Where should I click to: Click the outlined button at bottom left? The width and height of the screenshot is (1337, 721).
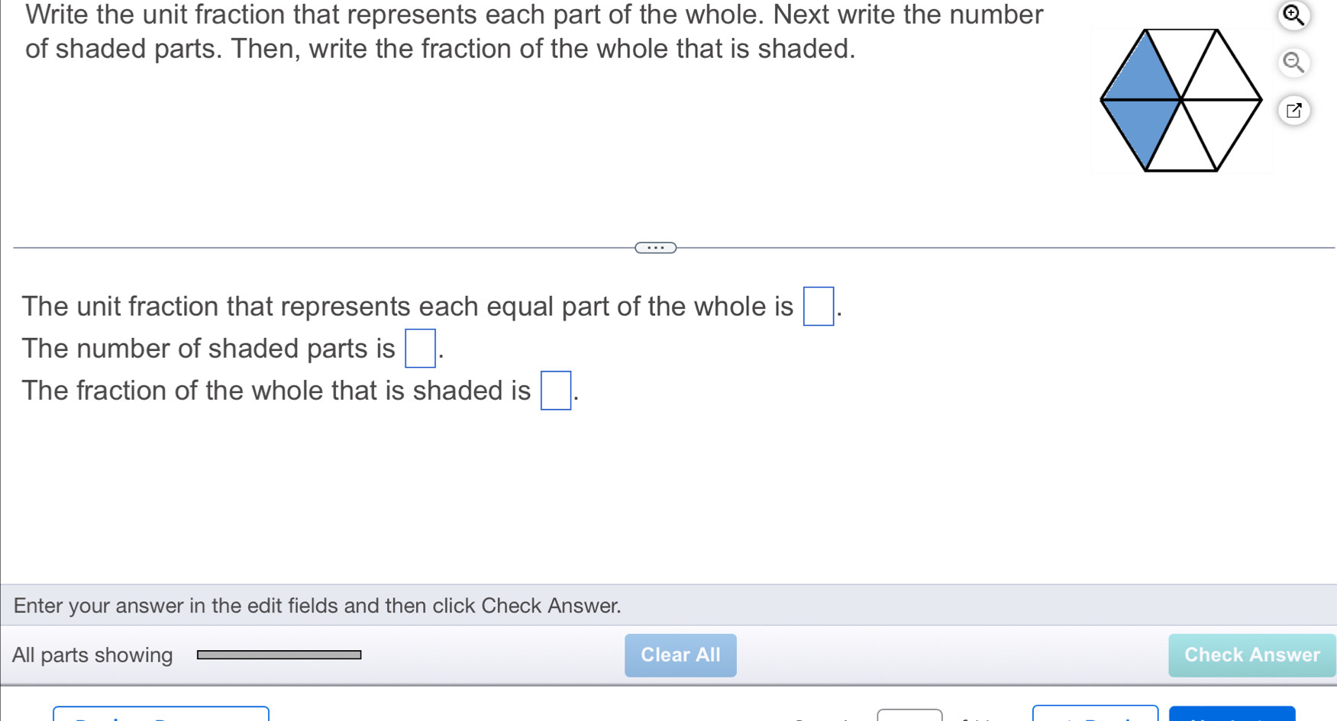click(x=160, y=714)
